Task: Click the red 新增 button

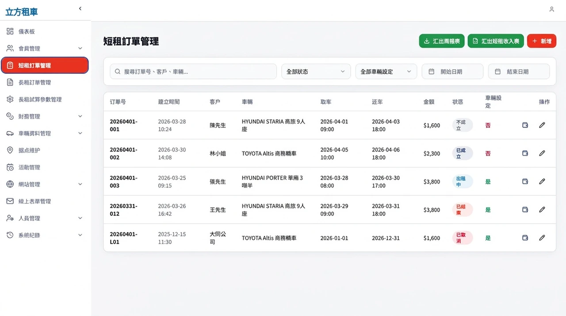Action: 542,41
